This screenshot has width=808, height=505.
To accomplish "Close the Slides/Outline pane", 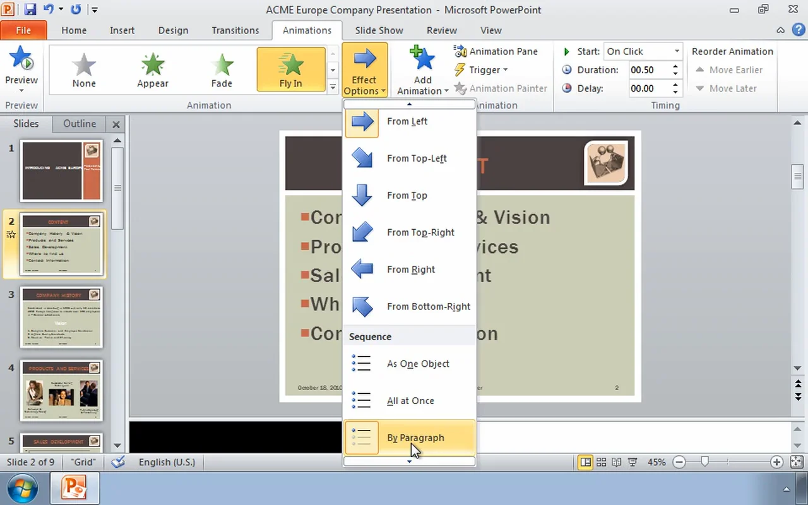I will click(116, 125).
